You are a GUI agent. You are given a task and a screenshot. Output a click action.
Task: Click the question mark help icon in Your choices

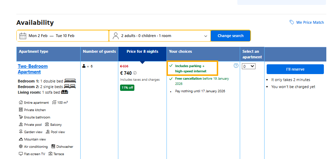point(236,65)
